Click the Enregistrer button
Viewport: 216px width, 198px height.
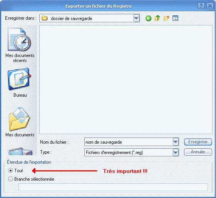[x=198, y=142]
